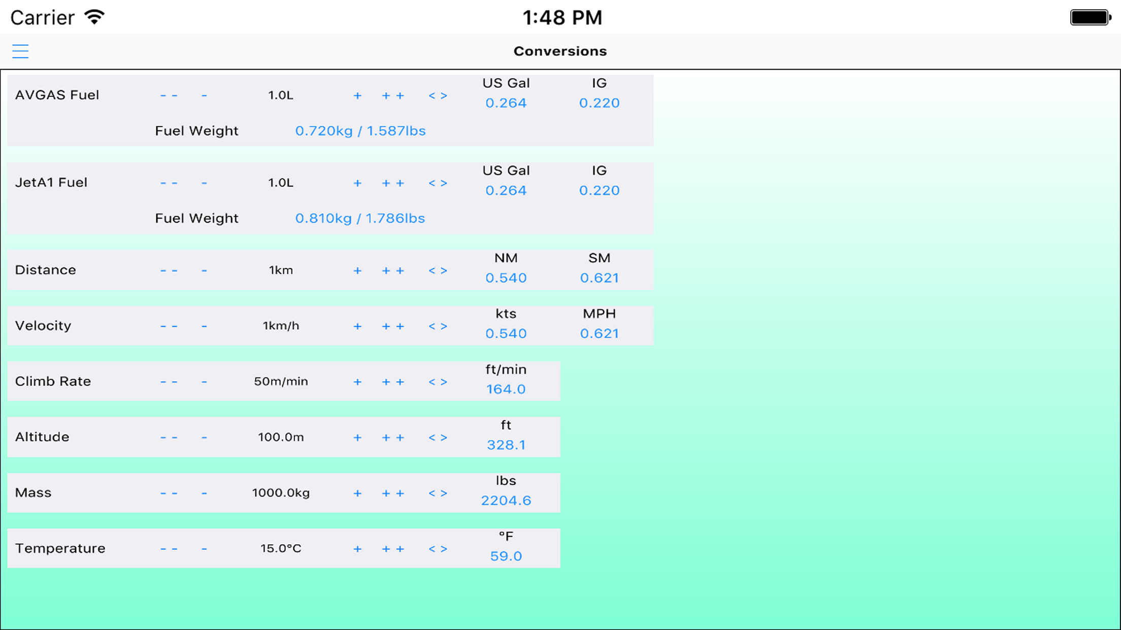1121x630 pixels.
Task: Swap units with Distance <> toggle
Action: point(438,270)
